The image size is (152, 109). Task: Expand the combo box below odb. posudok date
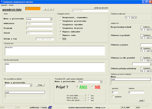click(151, 64)
